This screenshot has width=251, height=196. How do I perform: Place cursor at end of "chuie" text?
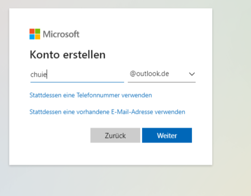click(x=47, y=75)
